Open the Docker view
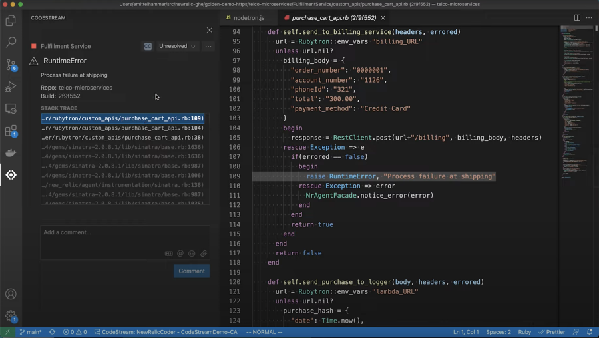The width and height of the screenshot is (599, 338). coord(11,153)
